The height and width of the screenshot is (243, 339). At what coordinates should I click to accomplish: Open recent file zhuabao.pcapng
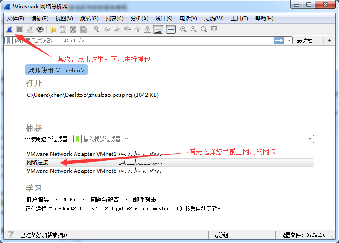92,95
